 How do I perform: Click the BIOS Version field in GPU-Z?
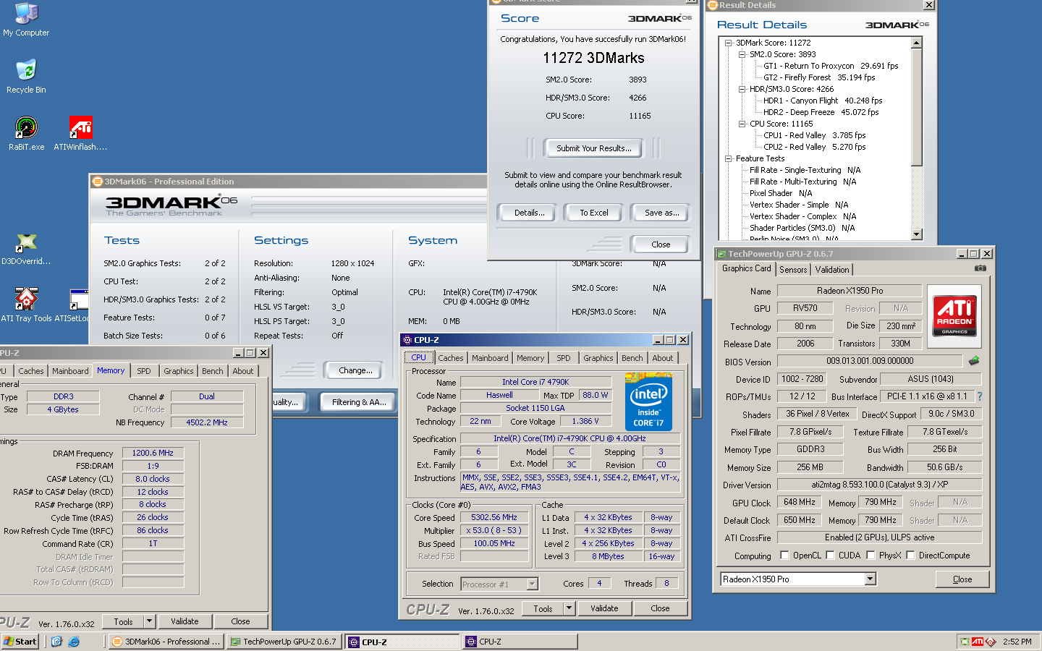pyautogui.click(x=870, y=361)
